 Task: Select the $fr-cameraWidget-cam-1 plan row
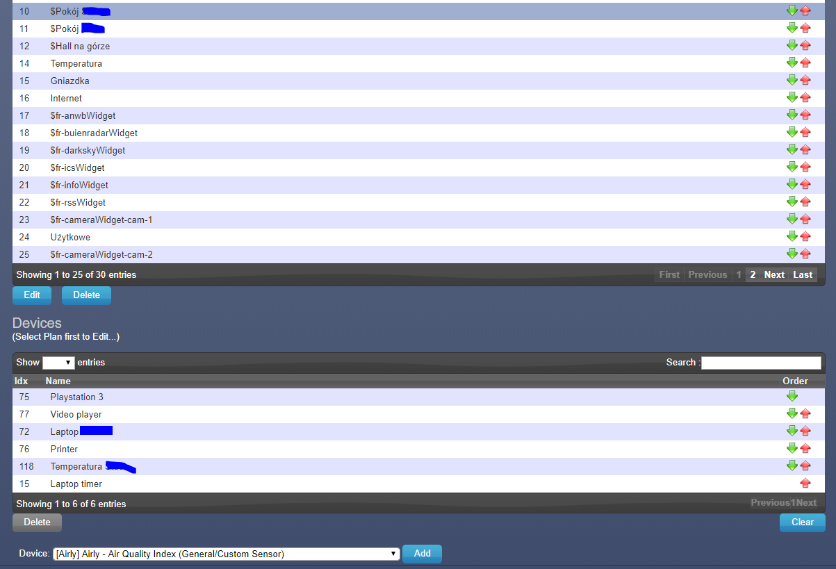point(418,220)
